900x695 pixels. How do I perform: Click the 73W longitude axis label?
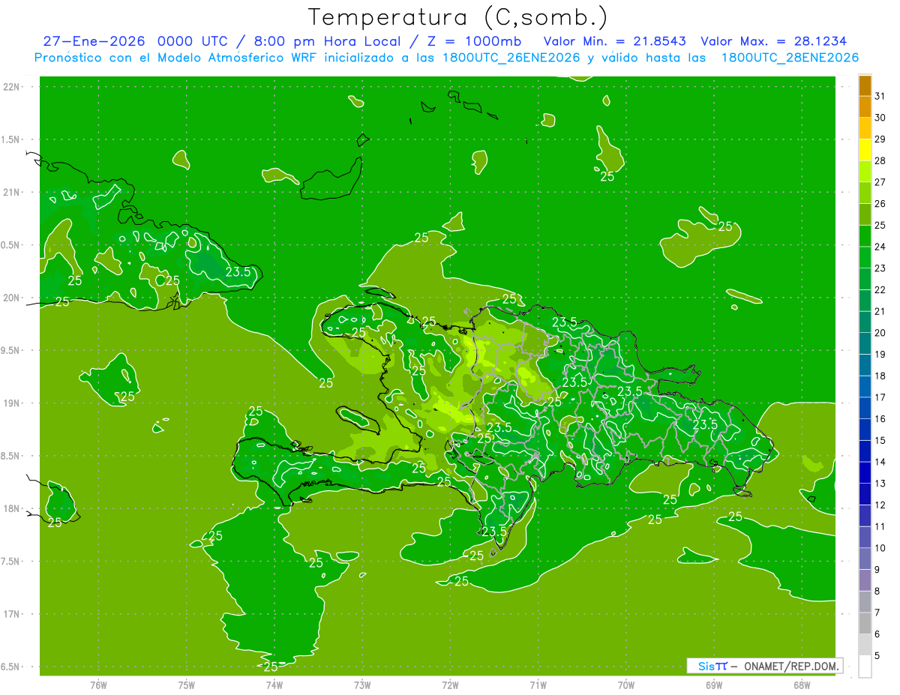(x=362, y=685)
